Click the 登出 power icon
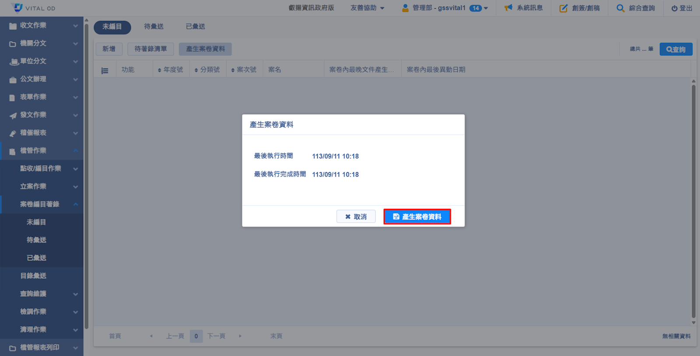Viewport: 700px width, 356px height. click(x=674, y=8)
